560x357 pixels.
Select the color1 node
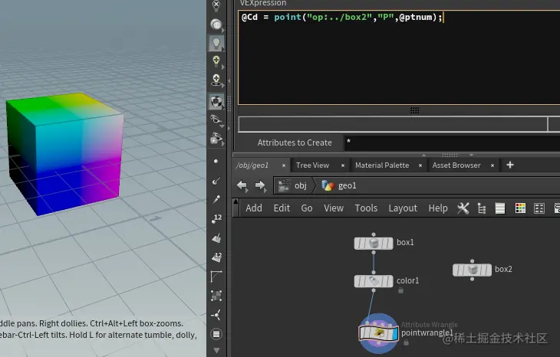(374, 281)
